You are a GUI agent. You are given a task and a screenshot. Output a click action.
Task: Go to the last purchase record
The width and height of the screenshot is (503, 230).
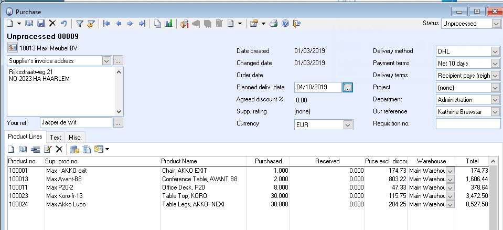click(x=142, y=24)
